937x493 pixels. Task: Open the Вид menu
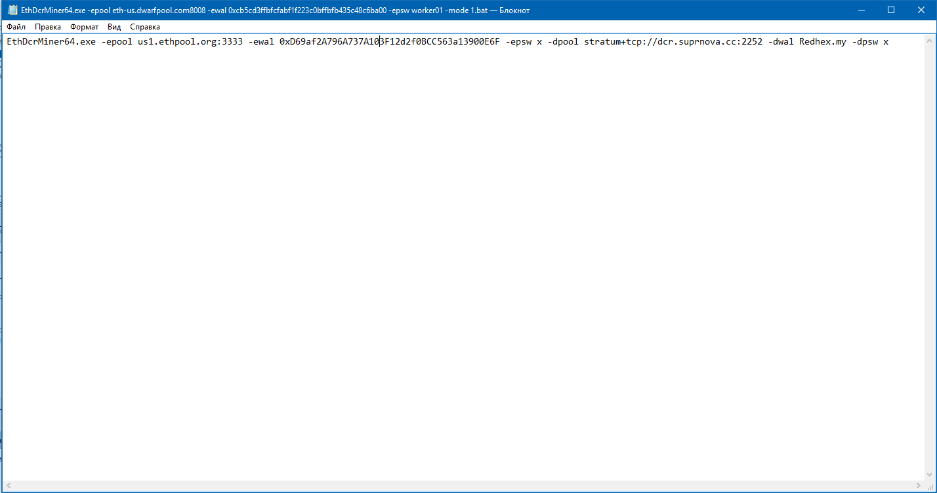(x=114, y=27)
